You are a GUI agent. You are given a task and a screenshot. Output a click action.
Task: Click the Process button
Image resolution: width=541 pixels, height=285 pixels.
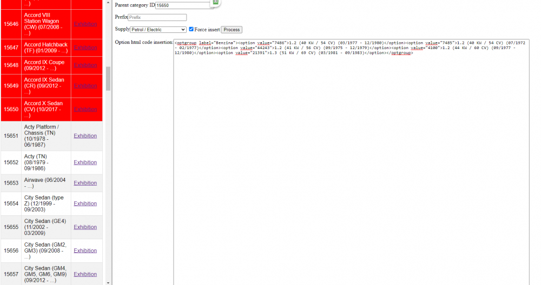[x=232, y=30]
